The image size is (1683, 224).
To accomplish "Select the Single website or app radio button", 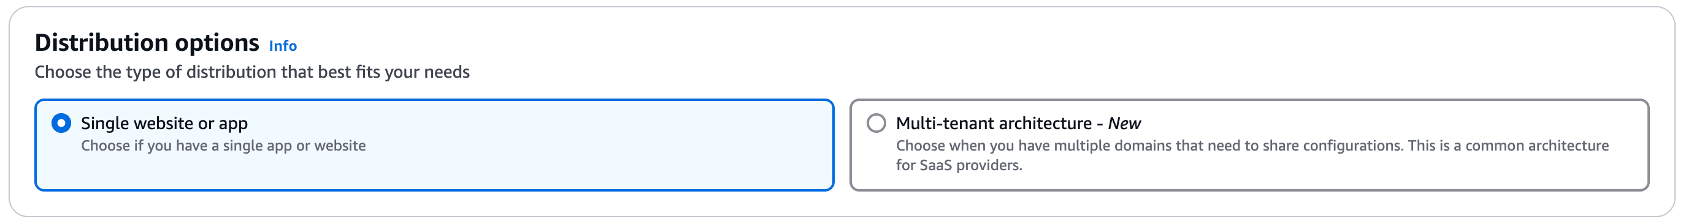I will (61, 123).
